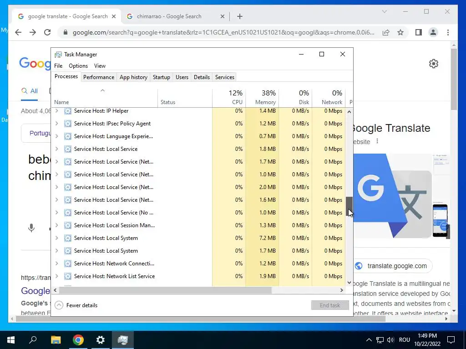Click the Service Host: Network Connections gear icon

point(68,264)
